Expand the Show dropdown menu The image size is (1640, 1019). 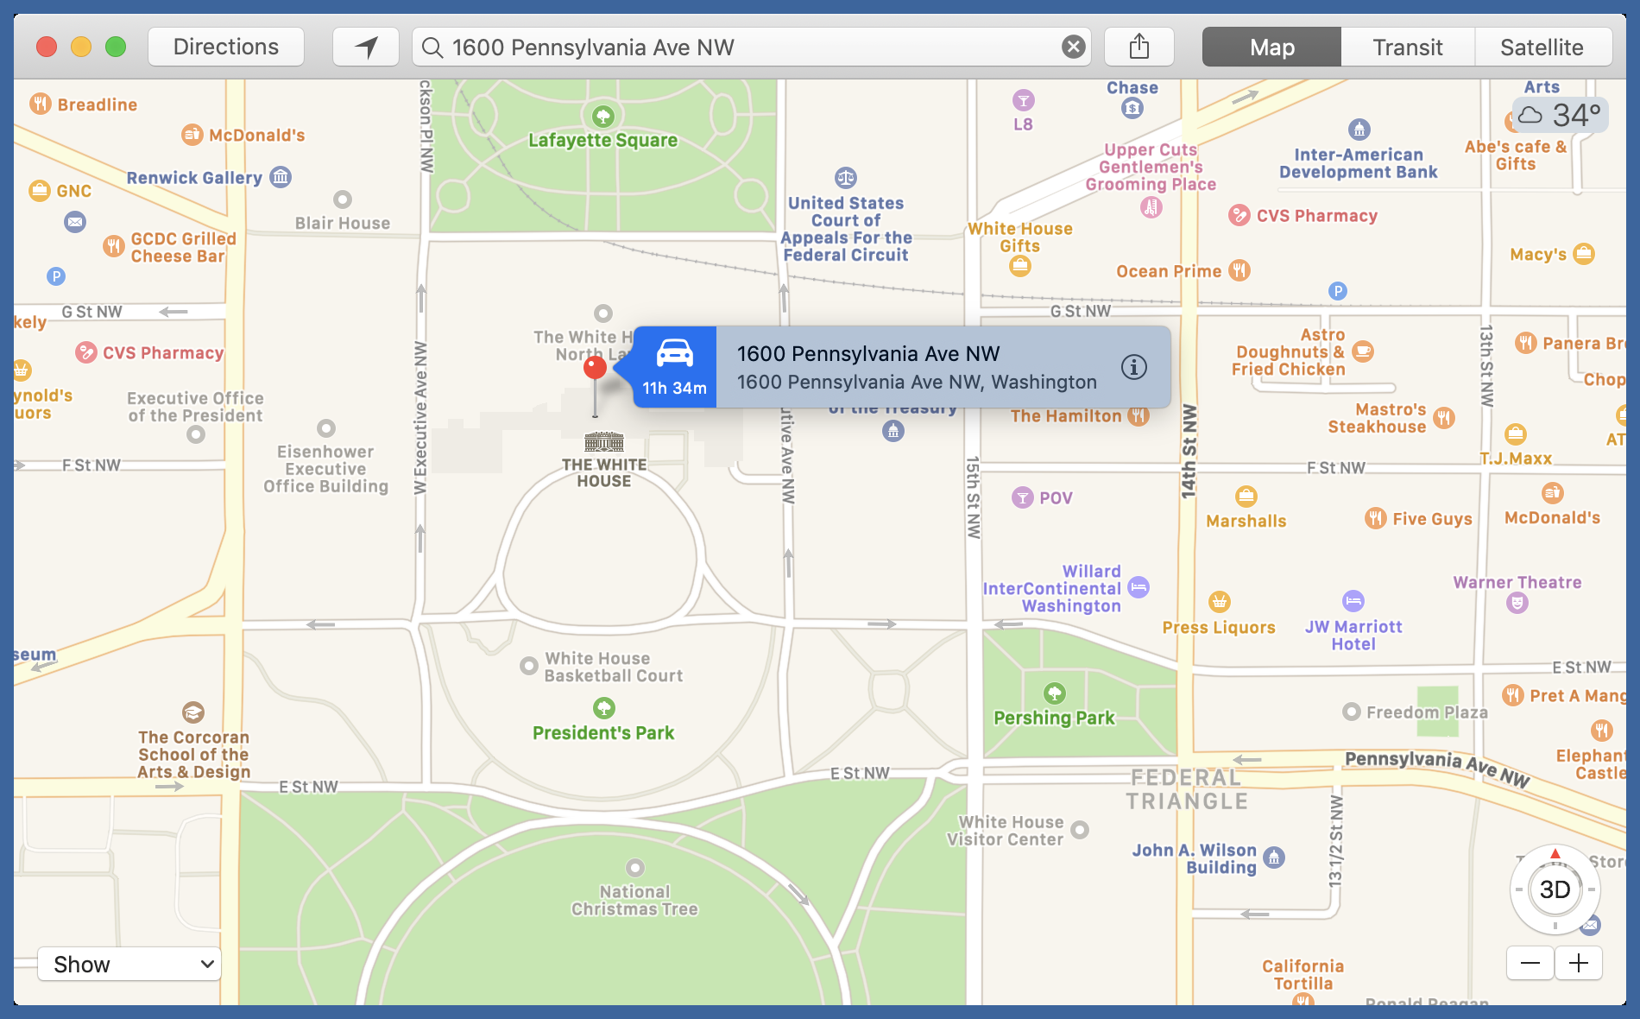tap(129, 964)
